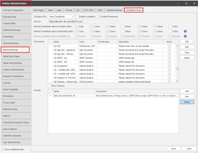This screenshot has width=198, height=153.
Task: Expand the Add documents dropdown arrow
Action: coord(192,41)
